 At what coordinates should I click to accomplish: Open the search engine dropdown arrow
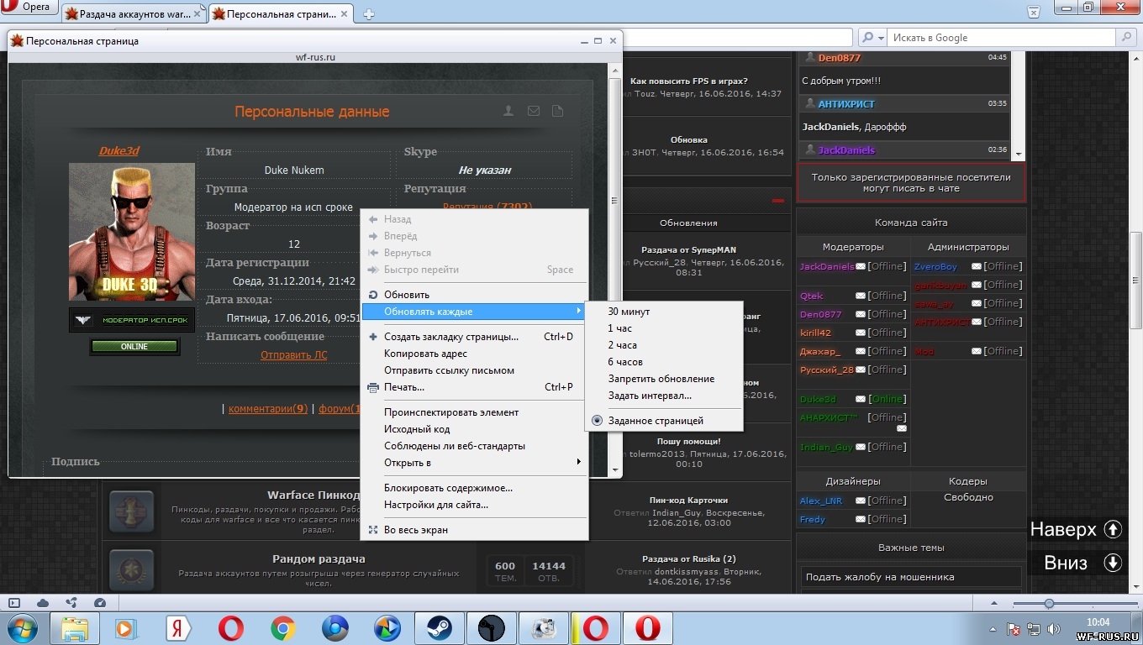click(x=880, y=38)
